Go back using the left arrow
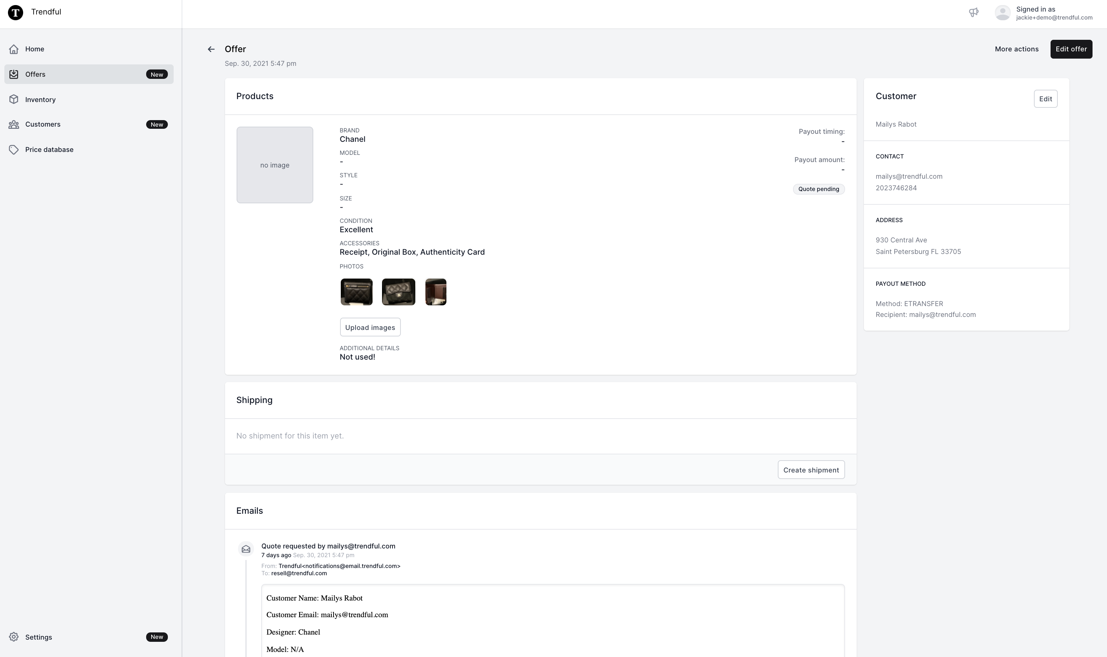The image size is (1107, 657). coord(211,49)
